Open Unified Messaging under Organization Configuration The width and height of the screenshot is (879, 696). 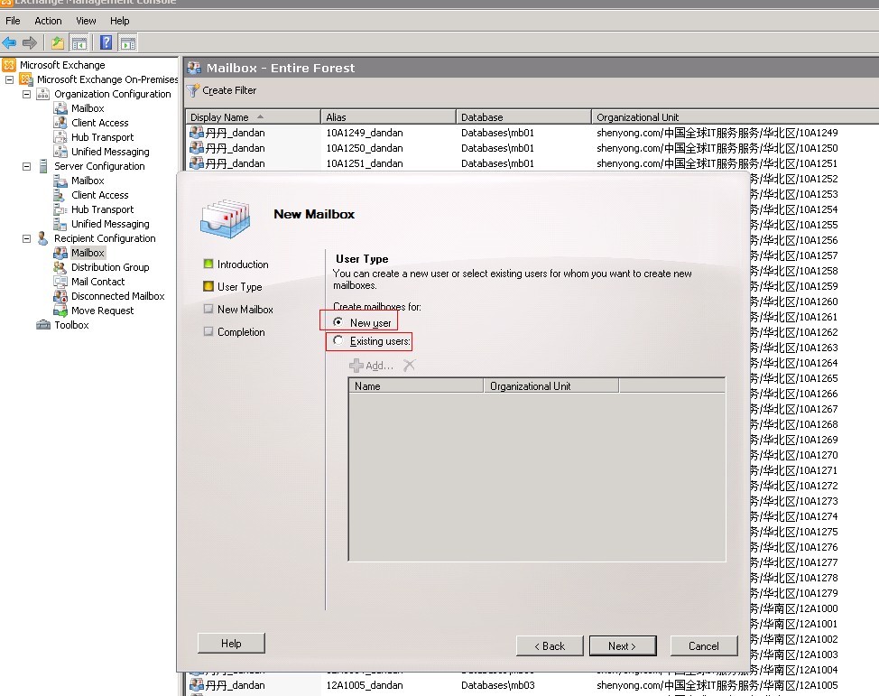pyautogui.click(x=110, y=152)
